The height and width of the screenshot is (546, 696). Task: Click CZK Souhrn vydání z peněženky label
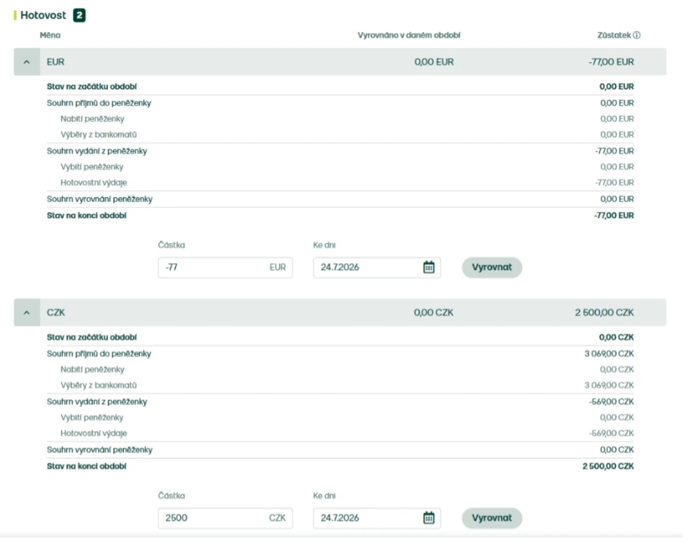(x=97, y=402)
